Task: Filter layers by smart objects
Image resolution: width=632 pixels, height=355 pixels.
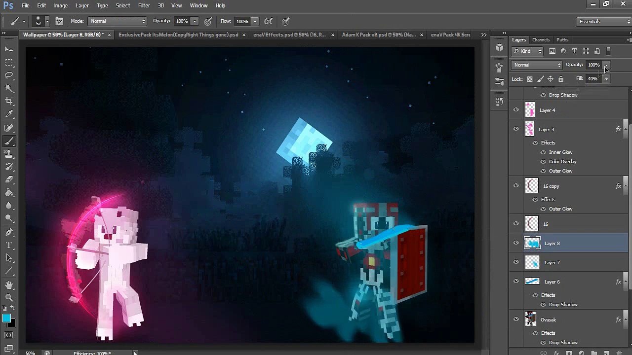Action: point(597,51)
